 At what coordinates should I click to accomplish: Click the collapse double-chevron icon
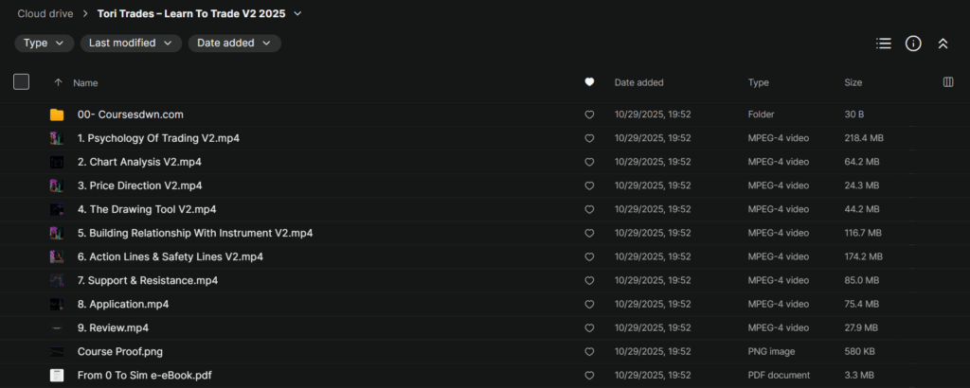tap(943, 44)
